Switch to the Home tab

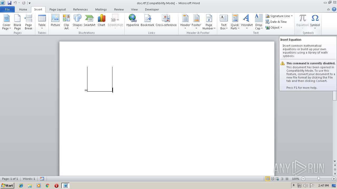23,9
